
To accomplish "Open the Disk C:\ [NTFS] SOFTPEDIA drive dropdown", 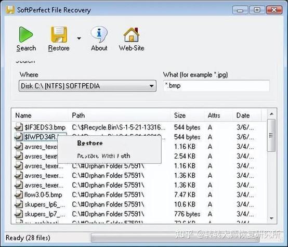I will pos(87,86).
